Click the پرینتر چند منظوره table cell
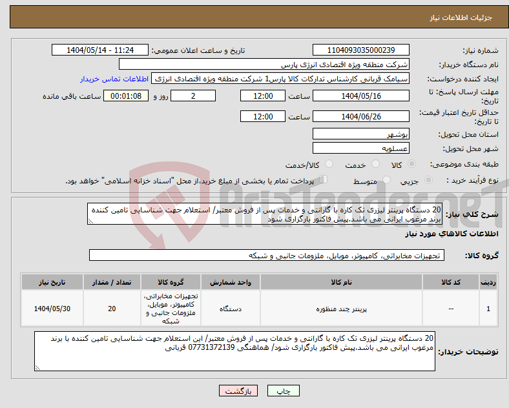Image resolution: width=509 pixels, height=408 pixels. (341, 309)
